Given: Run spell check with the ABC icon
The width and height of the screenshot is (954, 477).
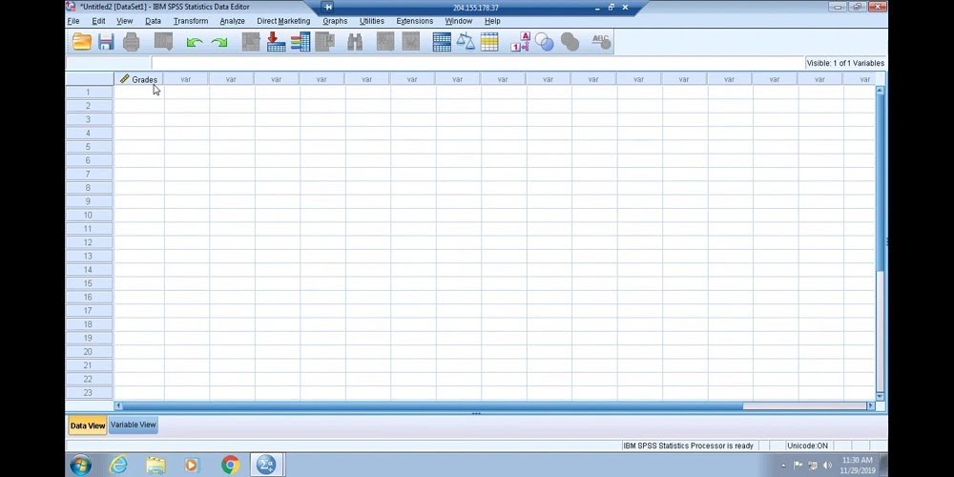Looking at the screenshot, I should coord(600,42).
